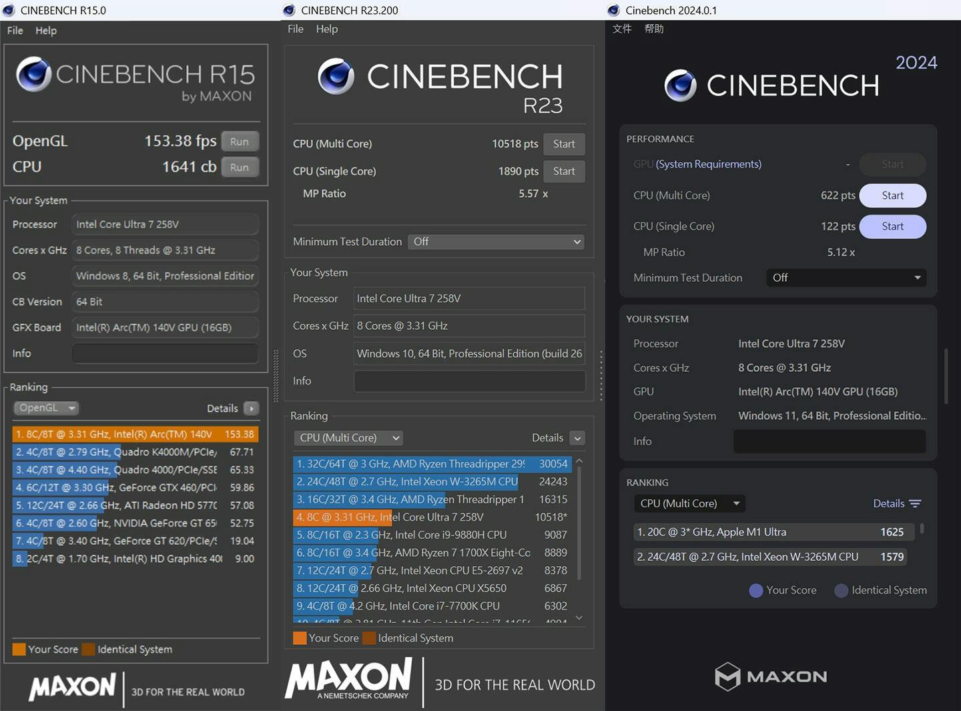Click the Maxon logo in Cinebench 2024
The width and height of the screenshot is (961, 711).
point(771,676)
